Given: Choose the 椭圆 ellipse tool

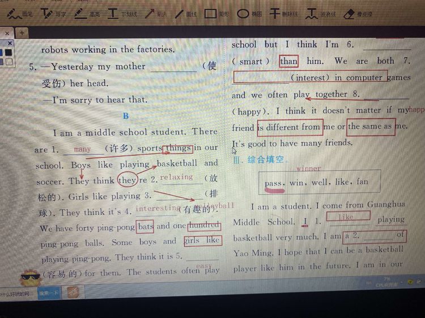Looking at the screenshot, I should [249, 13].
